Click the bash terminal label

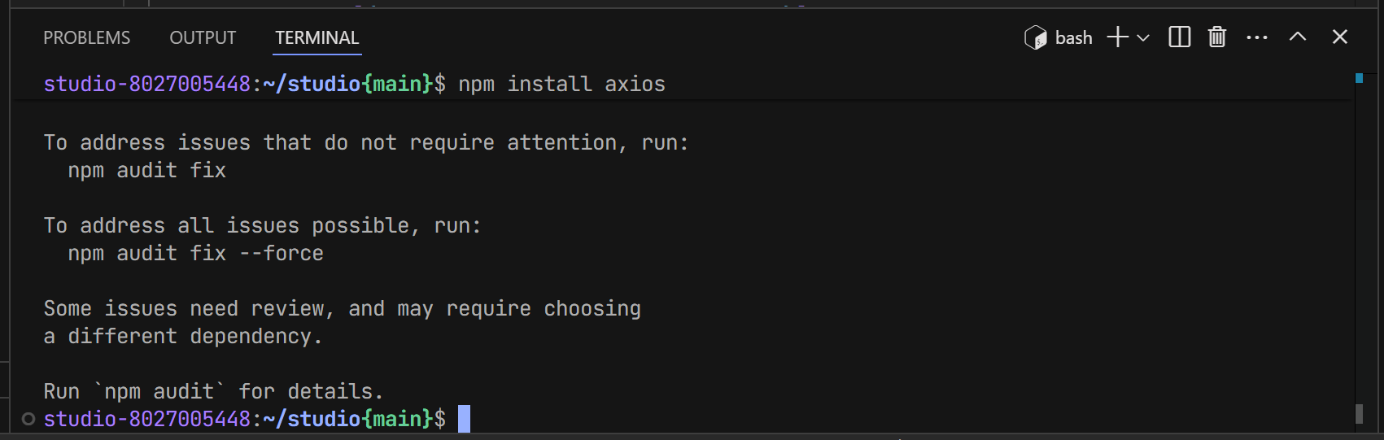pyautogui.click(x=1073, y=38)
